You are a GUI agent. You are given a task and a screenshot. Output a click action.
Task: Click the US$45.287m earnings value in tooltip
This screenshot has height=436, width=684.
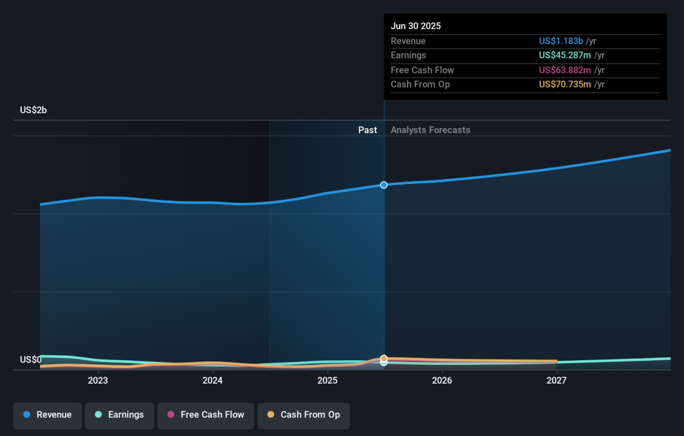coord(565,55)
